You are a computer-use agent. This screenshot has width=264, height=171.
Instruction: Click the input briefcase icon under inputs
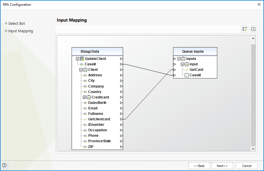[x=187, y=64]
